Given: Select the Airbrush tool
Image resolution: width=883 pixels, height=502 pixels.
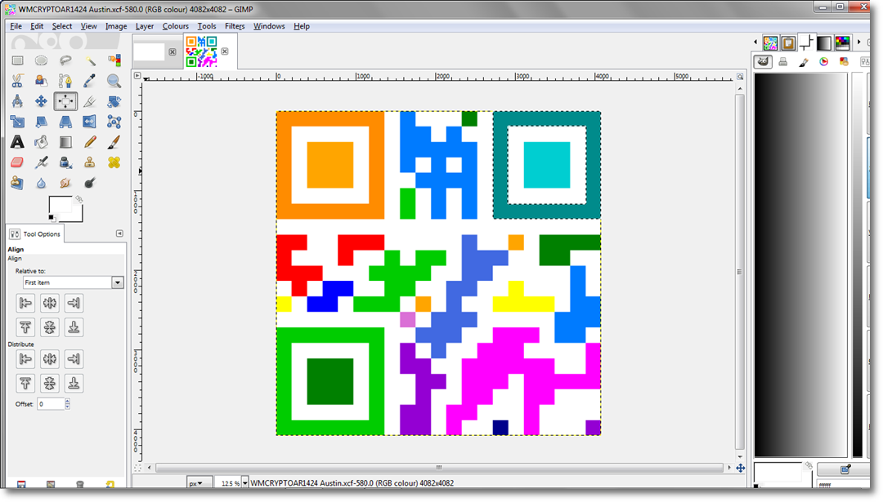Looking at the screenshot, I should (41, 162).
